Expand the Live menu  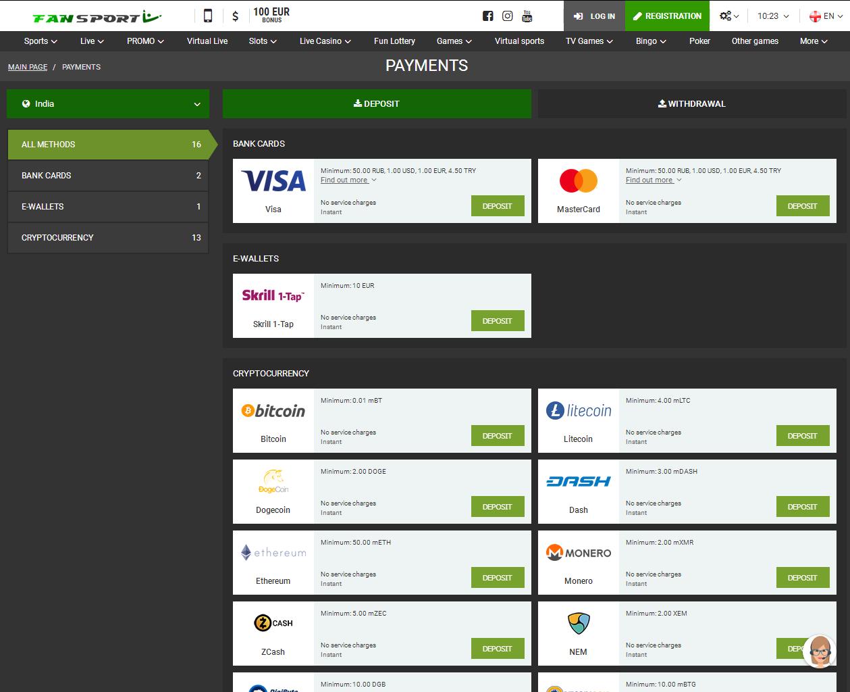[92, 41]
